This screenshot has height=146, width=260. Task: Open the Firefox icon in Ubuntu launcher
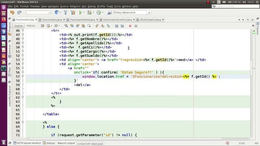tap(4, 19)
